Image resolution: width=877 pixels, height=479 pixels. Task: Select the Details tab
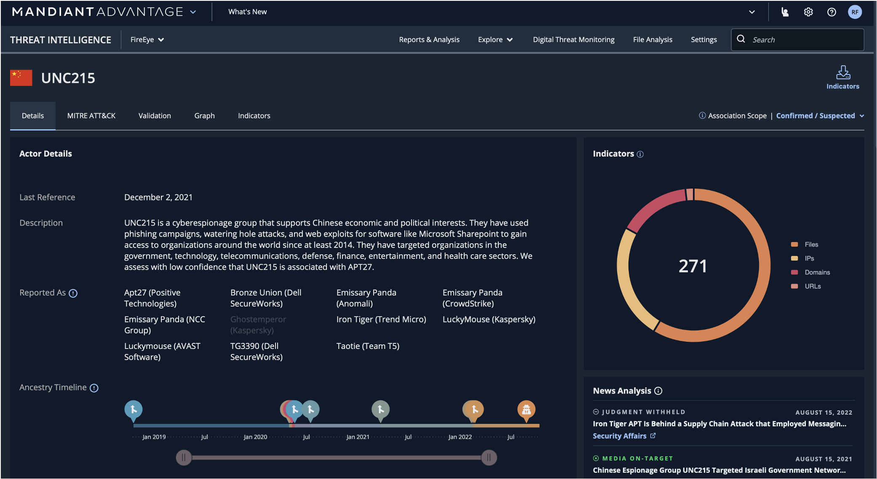pyautogui.click(x=33, y=116)
